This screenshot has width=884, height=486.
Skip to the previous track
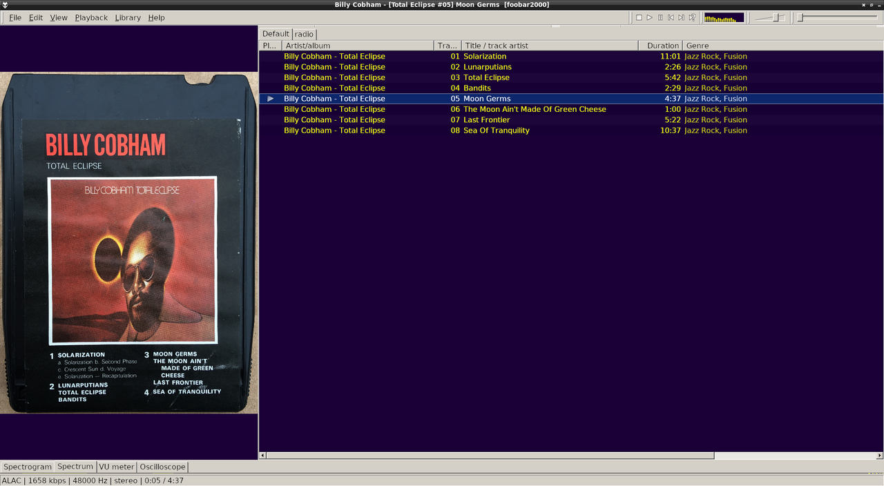pos(671,17)
